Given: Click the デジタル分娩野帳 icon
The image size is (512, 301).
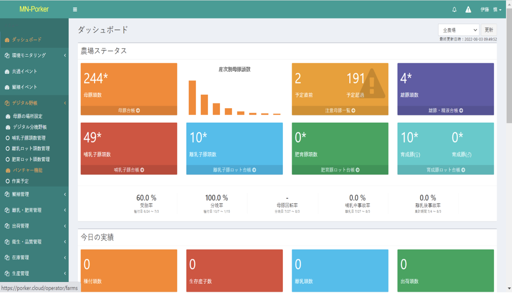Looking at the screenshot, I should [x=8, y=127].
